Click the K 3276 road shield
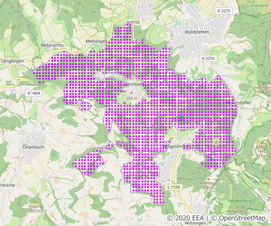This screenshot has width=271, height=226. [208, 58]
